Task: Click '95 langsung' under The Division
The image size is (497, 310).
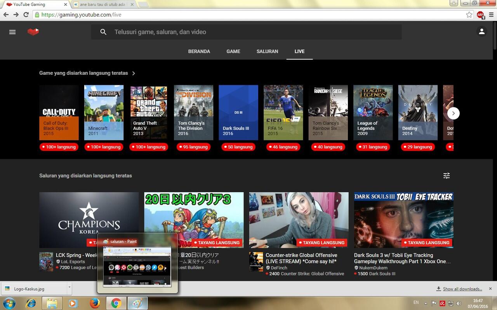Action: click(193, 147)
